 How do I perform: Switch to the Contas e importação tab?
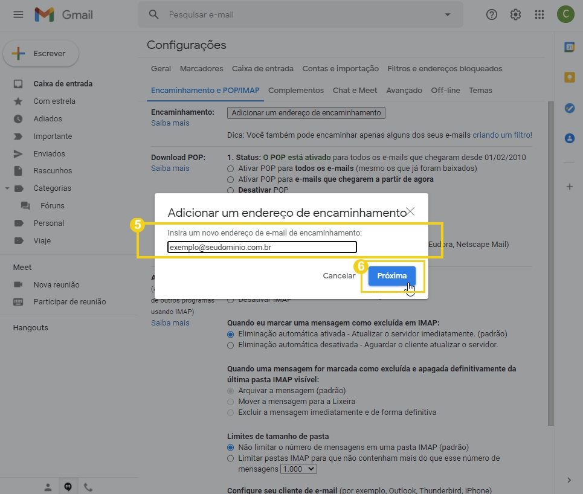pos(340,69)
